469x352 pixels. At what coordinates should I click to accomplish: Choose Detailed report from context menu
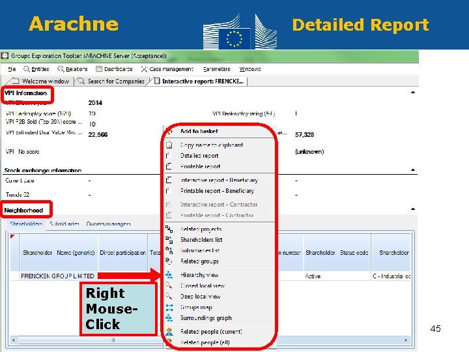coord(199,156)
